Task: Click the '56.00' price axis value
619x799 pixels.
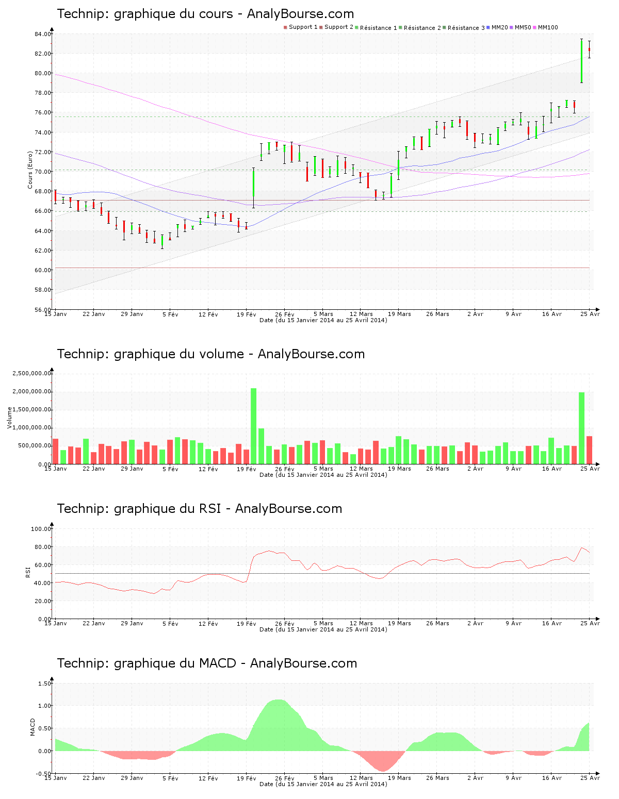Action: tap(42, 310)
